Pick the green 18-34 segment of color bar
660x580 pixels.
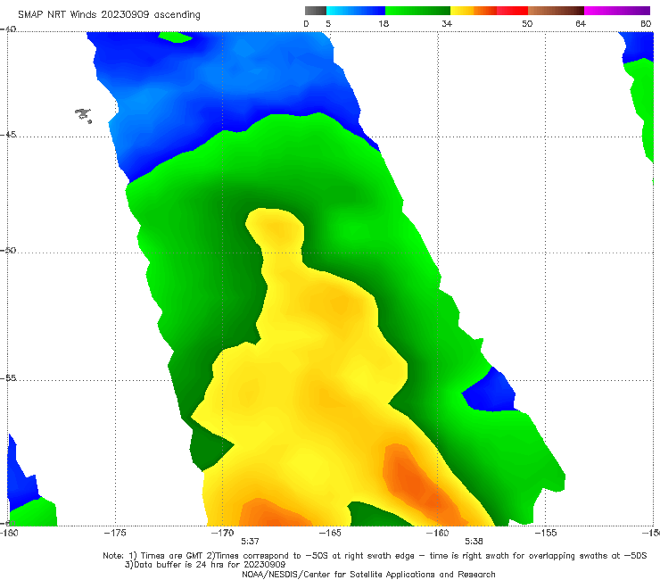tap(417, 11)
